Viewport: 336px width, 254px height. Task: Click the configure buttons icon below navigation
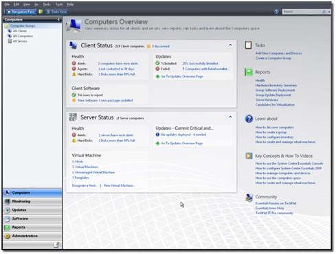point(56,245)
